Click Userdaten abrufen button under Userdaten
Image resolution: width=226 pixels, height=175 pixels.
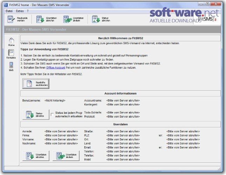point(36,156)
